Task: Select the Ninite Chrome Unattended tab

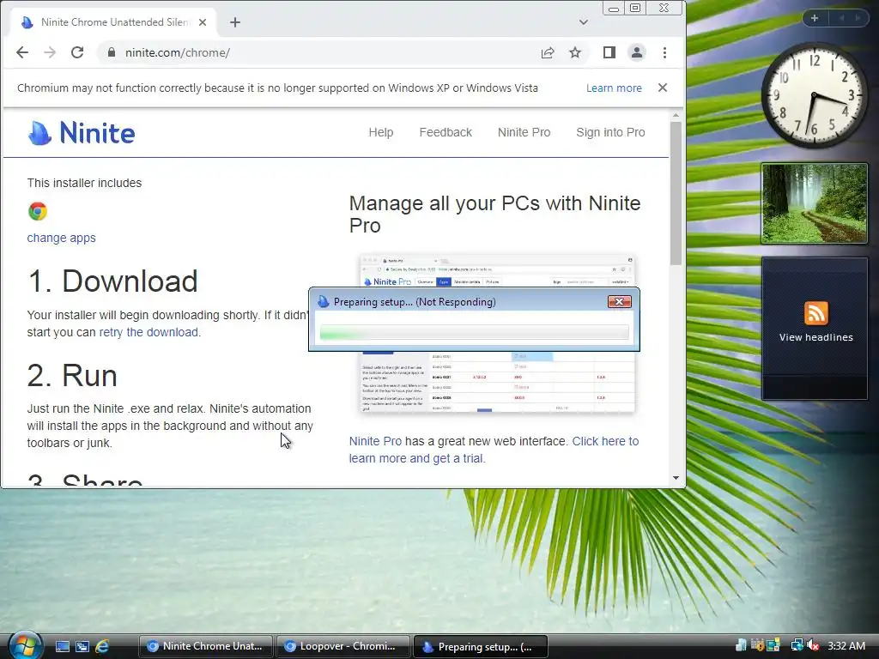Action: (114, 22)
